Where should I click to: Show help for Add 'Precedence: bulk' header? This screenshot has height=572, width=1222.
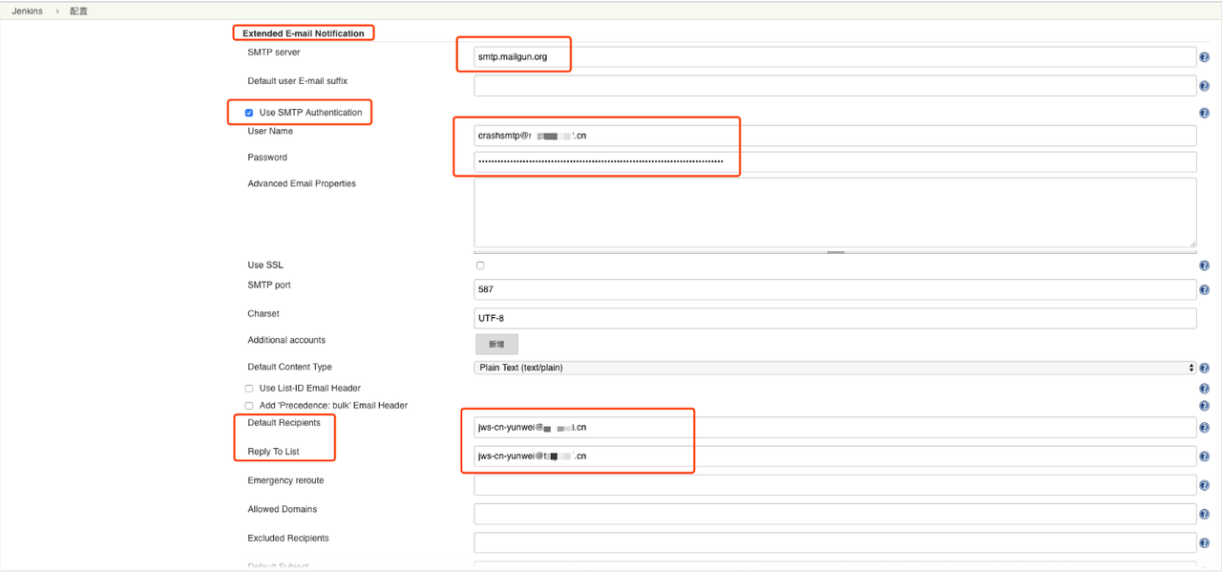pyautogui.click(x=1204, y=406)
